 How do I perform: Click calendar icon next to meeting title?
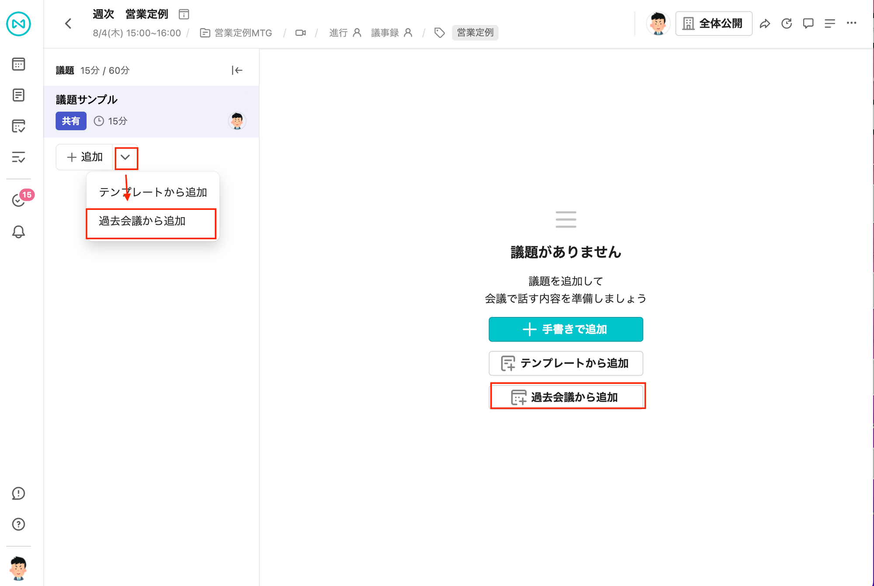coord(184,14)
